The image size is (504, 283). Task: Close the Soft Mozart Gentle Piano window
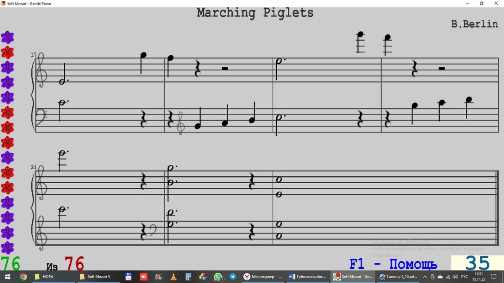pyautogui.click(x=496, y=3)
